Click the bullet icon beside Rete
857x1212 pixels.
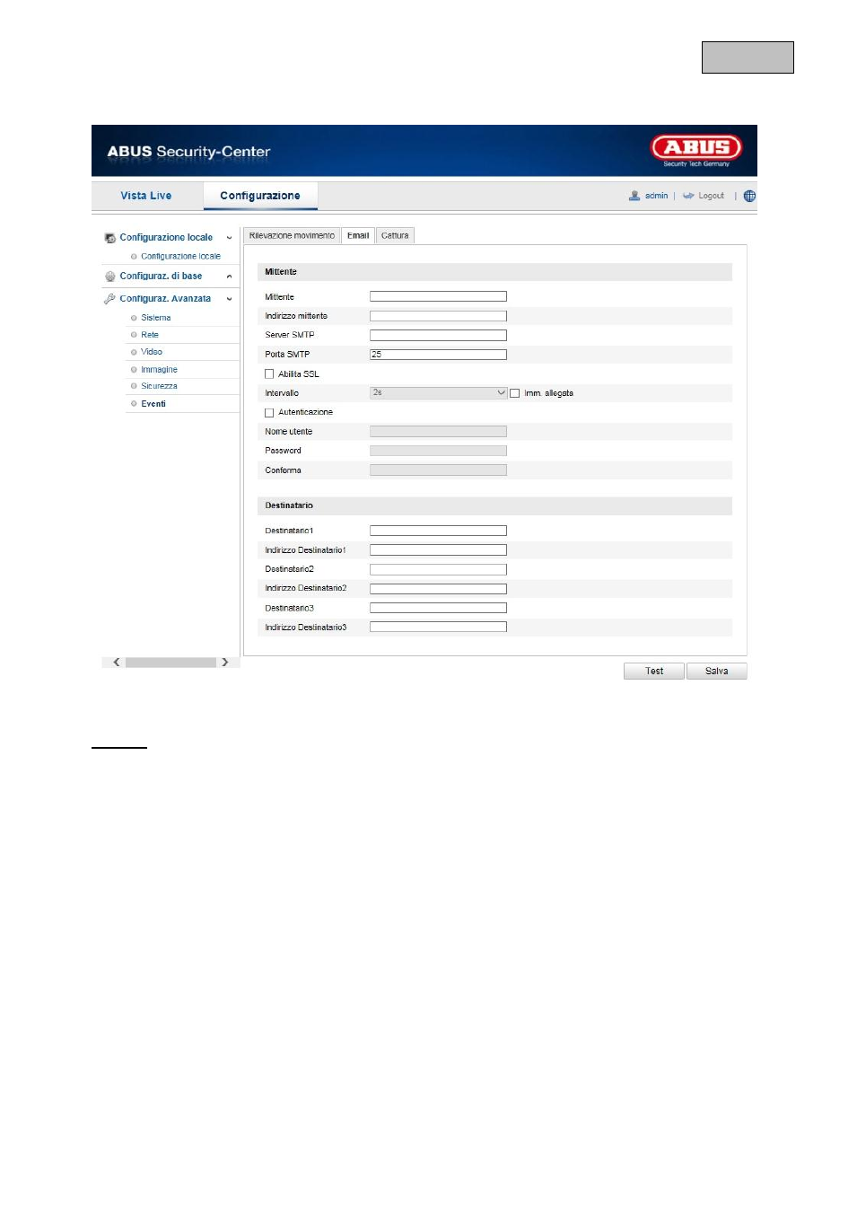point(134,335)
